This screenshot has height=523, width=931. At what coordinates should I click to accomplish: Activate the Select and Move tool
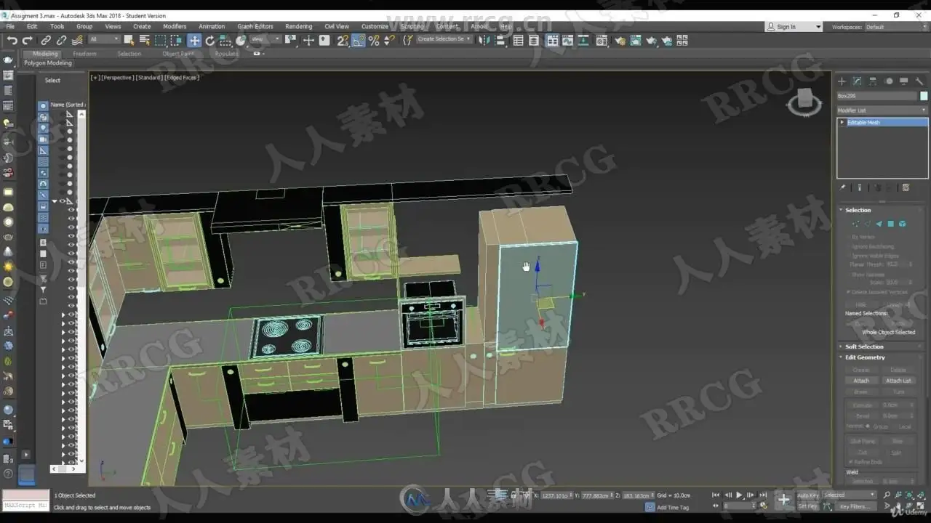click(194, 41)
